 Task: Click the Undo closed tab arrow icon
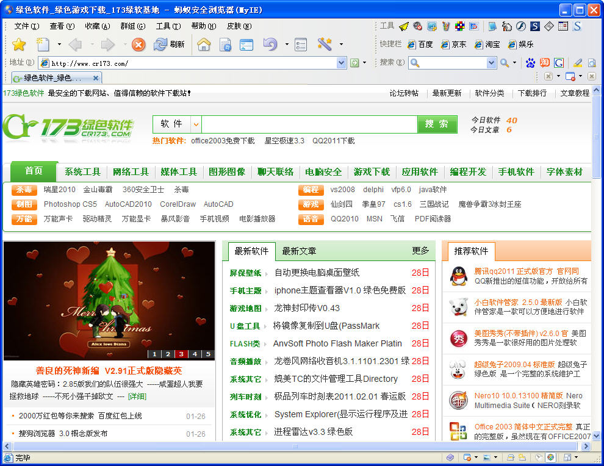(x=270, y=45)
